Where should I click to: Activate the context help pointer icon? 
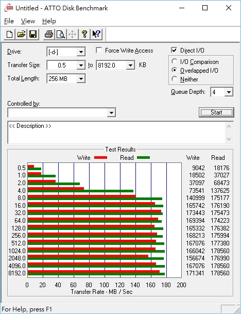(96, 34)
